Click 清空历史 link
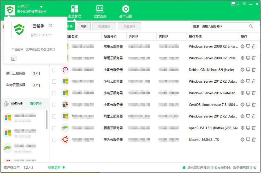The image size is (261, 173). 36,104
